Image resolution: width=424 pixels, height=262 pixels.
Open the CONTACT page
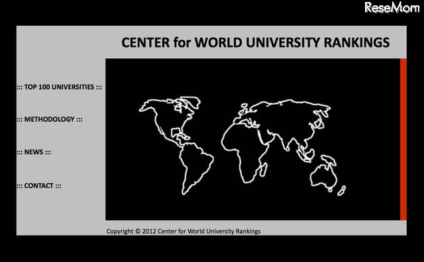tap(39, 186)
